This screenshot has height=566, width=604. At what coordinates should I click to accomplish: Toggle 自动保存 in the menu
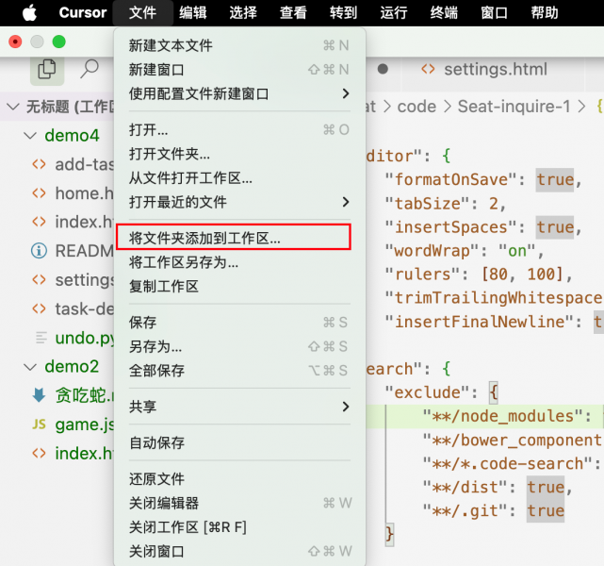239,442
